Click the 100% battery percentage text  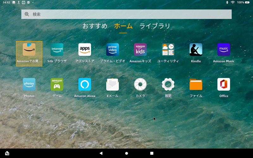(240, 2)
